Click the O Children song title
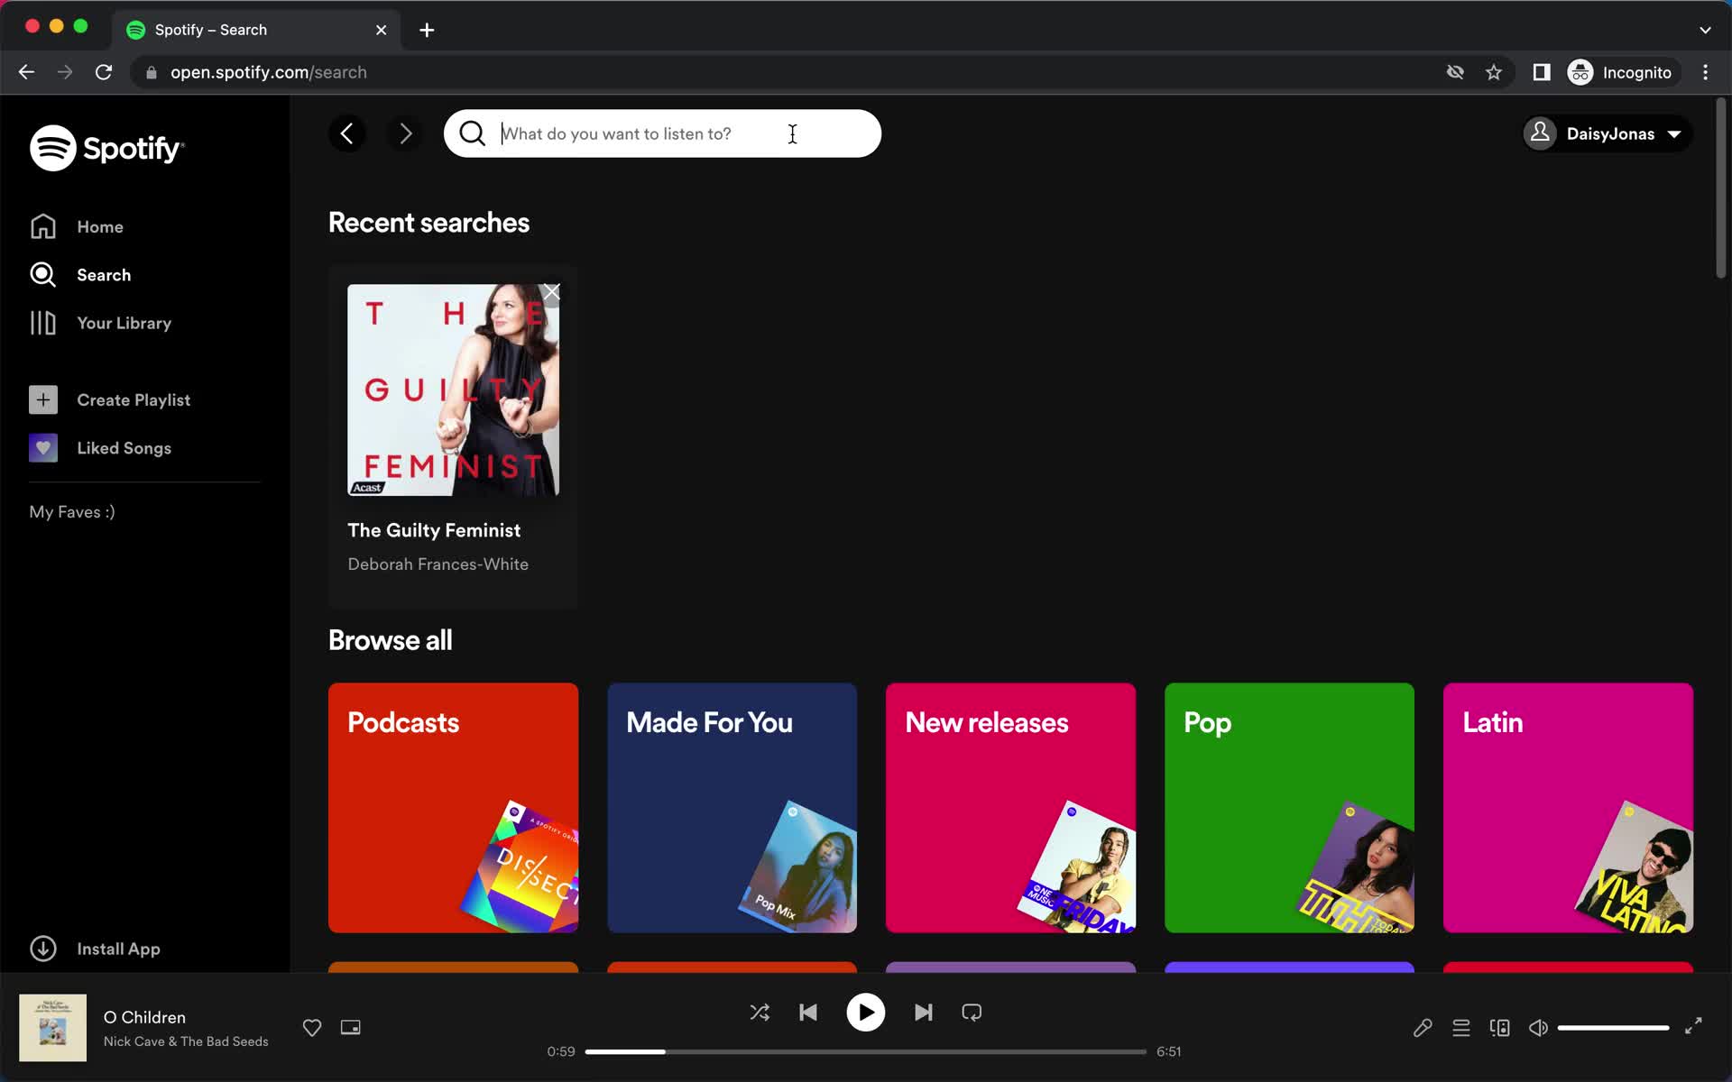This screenshot has height=1082, width=1732. pos(144,1017)
